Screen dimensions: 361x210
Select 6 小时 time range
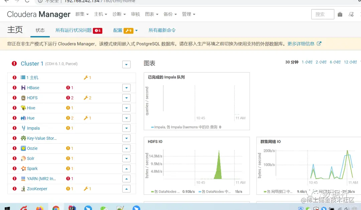click(335, 62)
